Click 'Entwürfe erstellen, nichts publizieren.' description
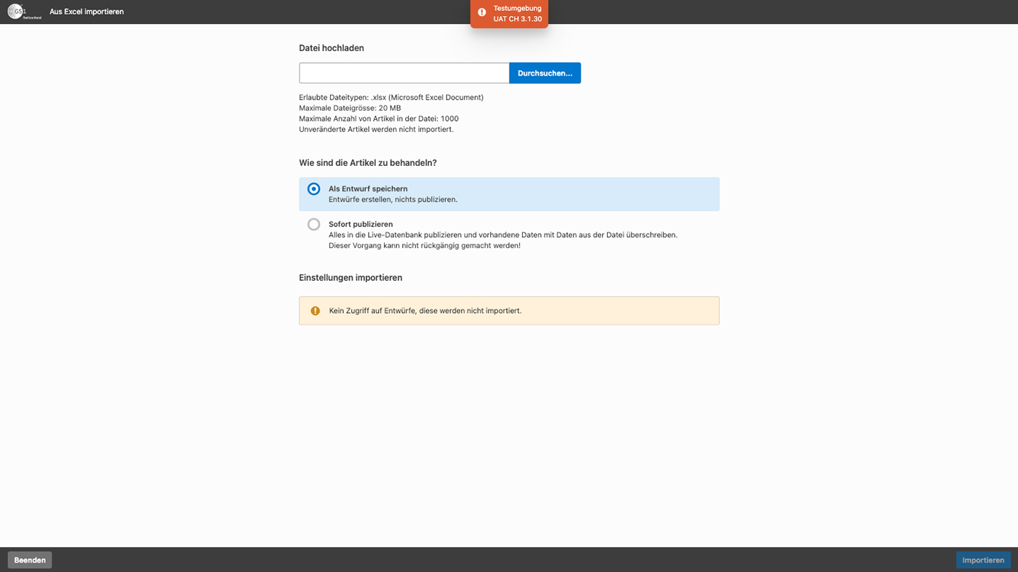Image resolution: width=1018 pixels, height=572 pixels. (393, 199)
